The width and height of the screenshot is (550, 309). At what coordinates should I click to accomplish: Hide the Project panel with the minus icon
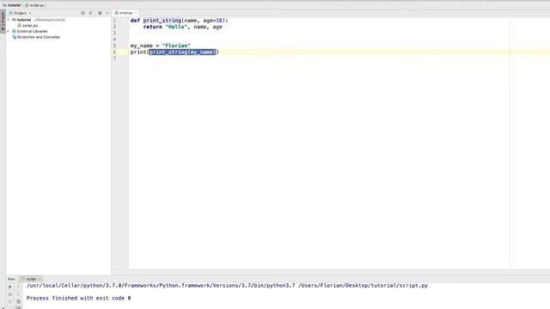(107, 13)
